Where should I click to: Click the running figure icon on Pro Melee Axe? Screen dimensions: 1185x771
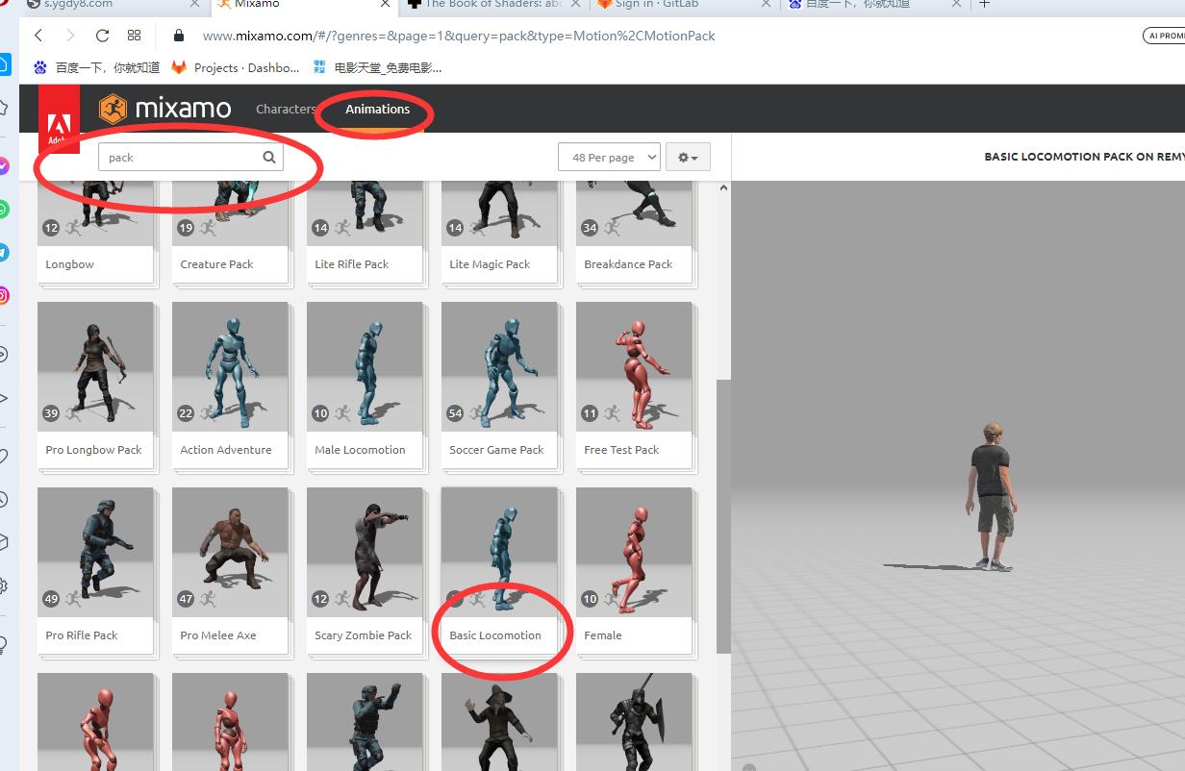coord(208,599)
